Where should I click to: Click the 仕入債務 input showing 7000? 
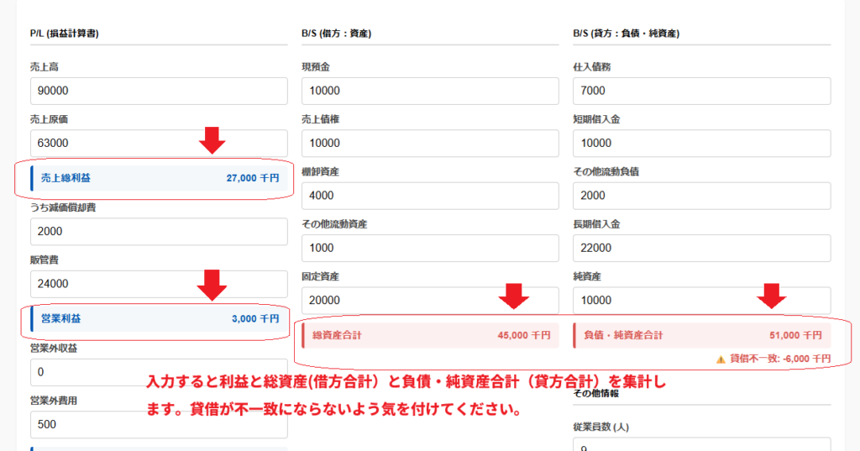[701, 91]
